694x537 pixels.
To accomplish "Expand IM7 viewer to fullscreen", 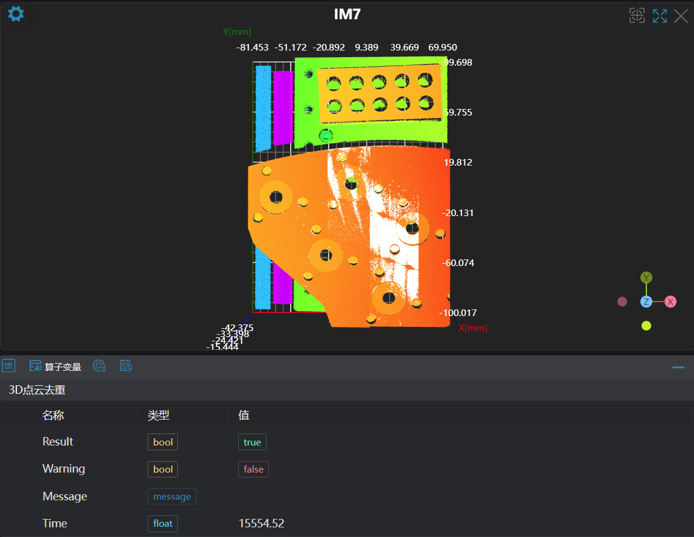I will pyautogui.click(x=660, y=16).
